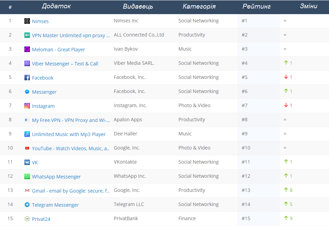Viewport: 329px width, 226px height.
Task: Click the Instagram app icon
Action: [27, 106]
